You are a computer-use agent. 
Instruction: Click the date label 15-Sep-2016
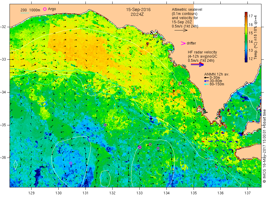(138, 10)
